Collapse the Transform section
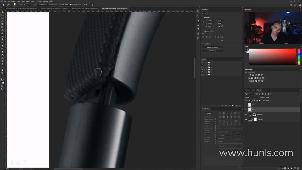The image size is (302, 170). pos(202,17)
